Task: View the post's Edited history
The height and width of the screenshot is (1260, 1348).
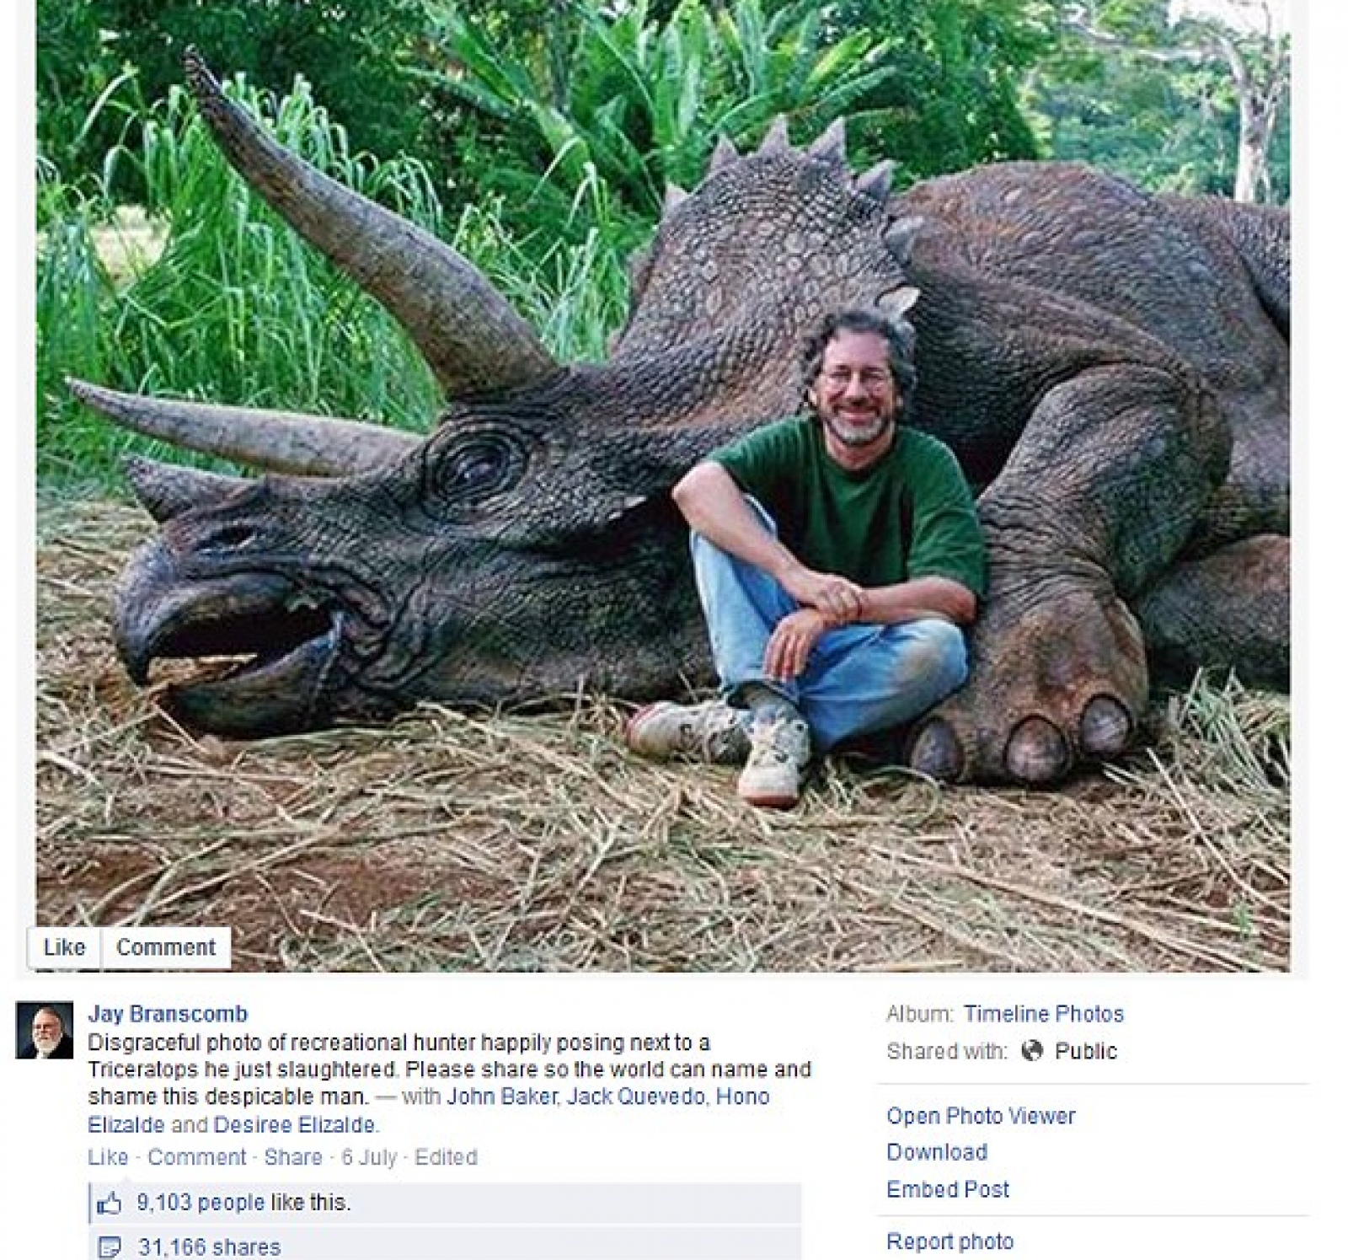Action: [x=446, y=1157]
